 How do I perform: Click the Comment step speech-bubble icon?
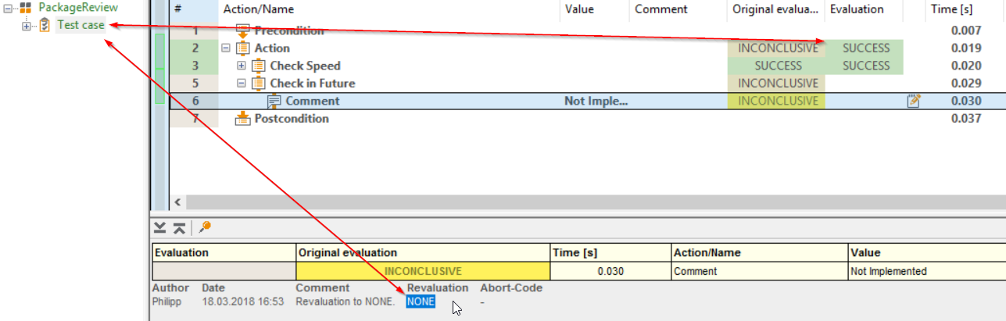[274, 101]
